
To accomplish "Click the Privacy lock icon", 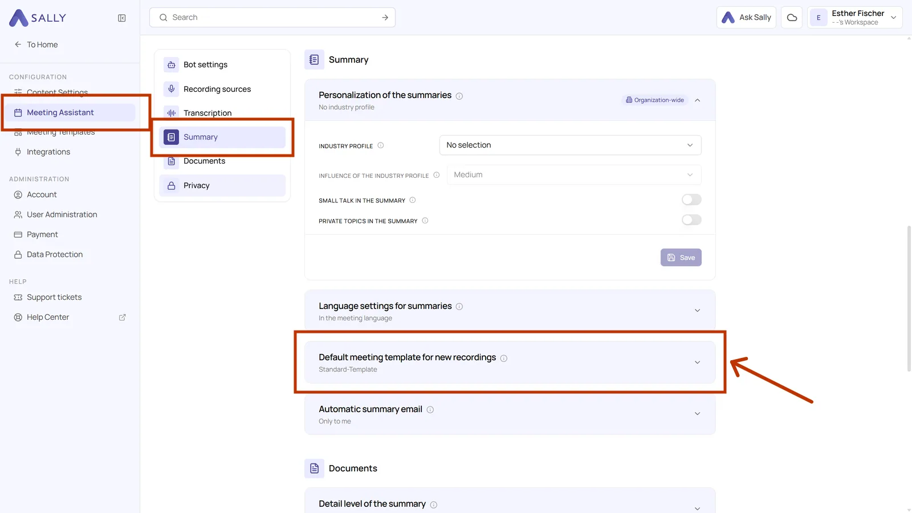I will 172,186.
